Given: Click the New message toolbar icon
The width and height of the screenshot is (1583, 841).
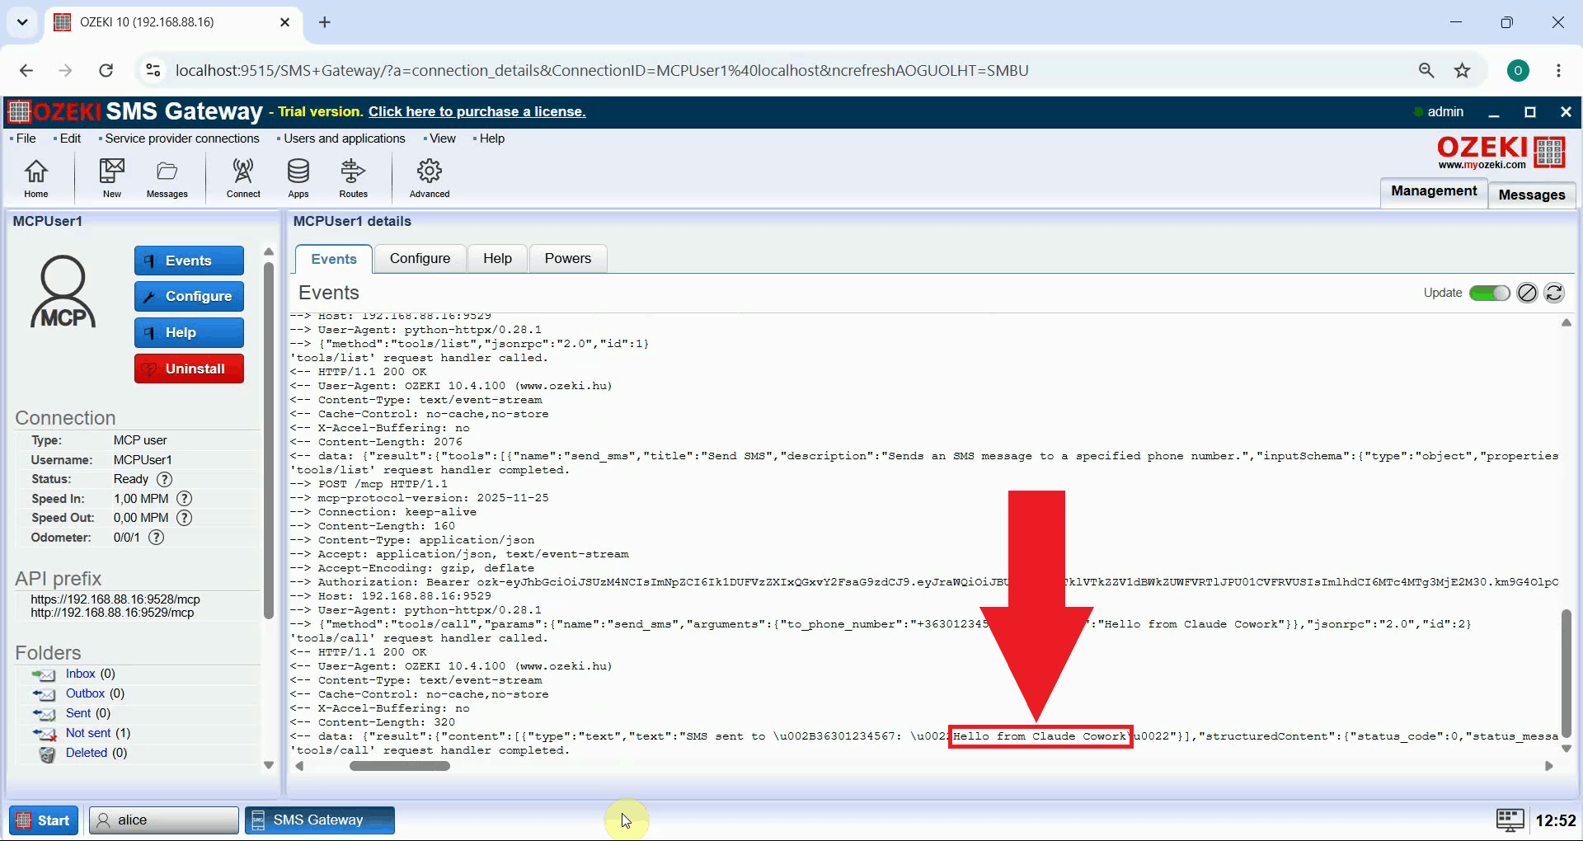Looking at the screenshot, I should tap(111, 178).
